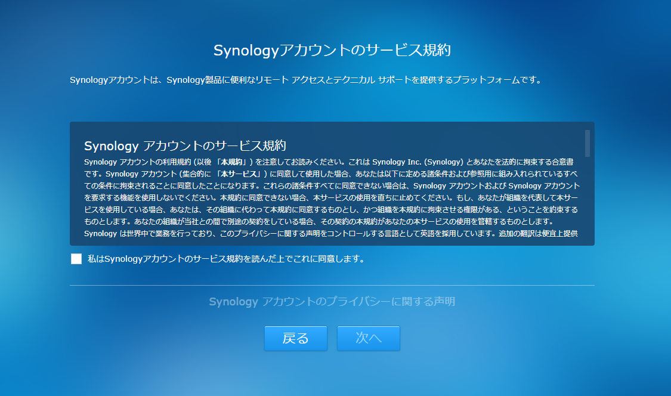Click the Synology アカウントのサービス規約 heading inside terms box

tap(185, 146)
